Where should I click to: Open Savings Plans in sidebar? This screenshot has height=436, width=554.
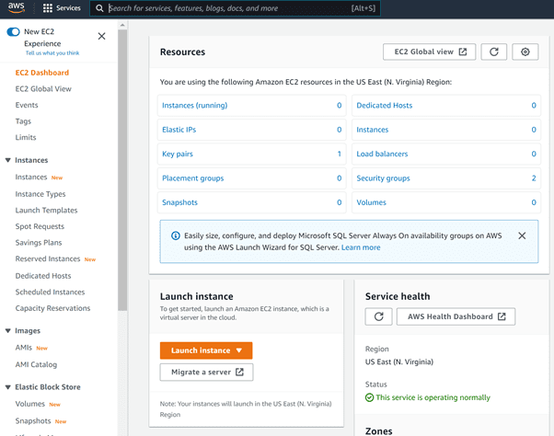39,243
